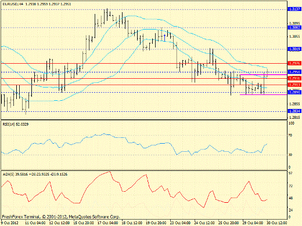Click the RSI 30 level value
Viewport: 302px width, 226px height.
click(290, 155)
